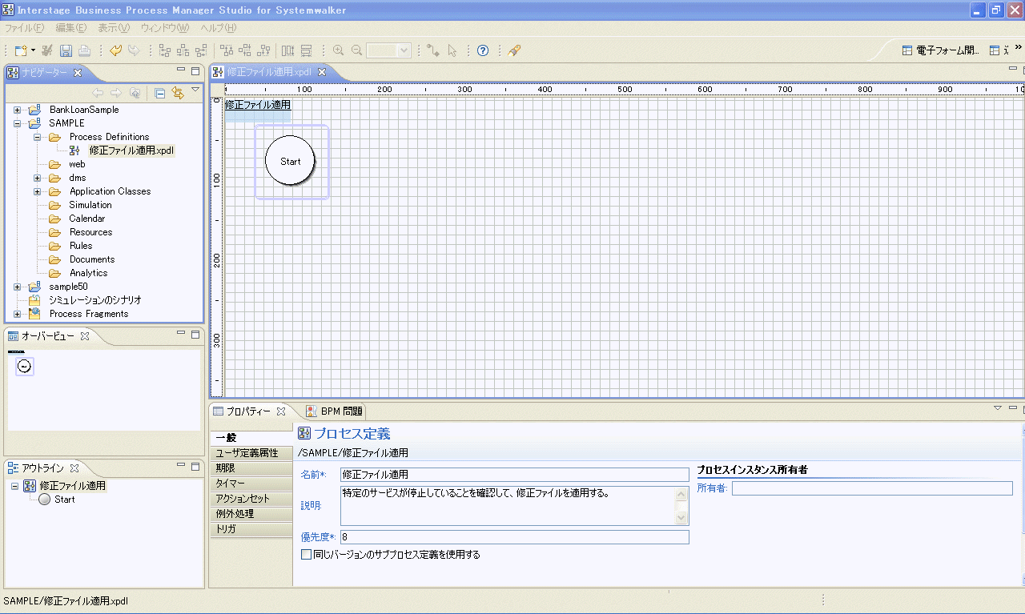Select 修正ファイル適用.xpdl in the Navigator
Viewport: 1025px width, 614px height.
pos(131,150)
